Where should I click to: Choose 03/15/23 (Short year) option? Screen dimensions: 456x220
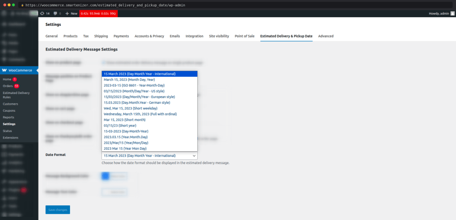point(150,125)
